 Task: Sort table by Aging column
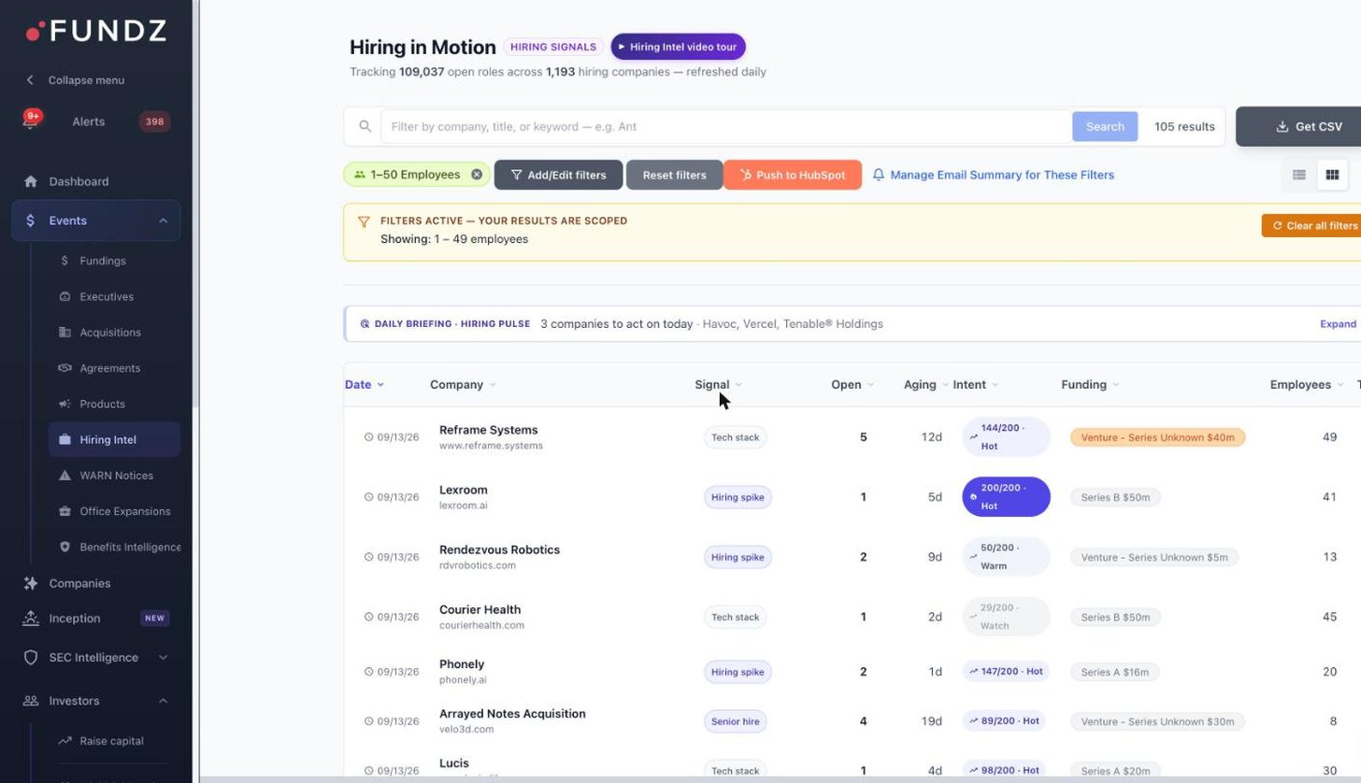[925, 385]
